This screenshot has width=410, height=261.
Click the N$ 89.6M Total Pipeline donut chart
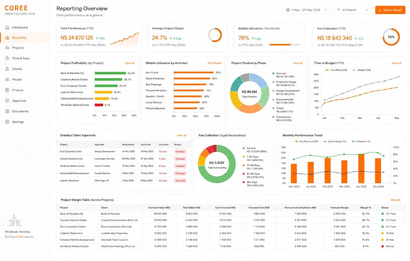point(249,93)
